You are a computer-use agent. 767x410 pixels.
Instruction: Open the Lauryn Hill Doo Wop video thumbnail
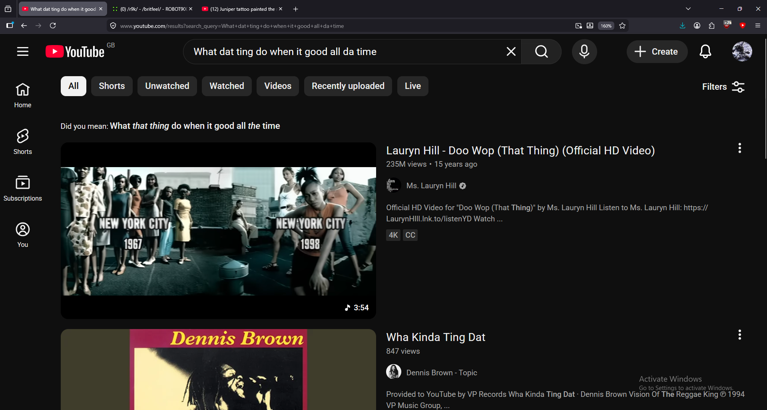pos(218,231)
